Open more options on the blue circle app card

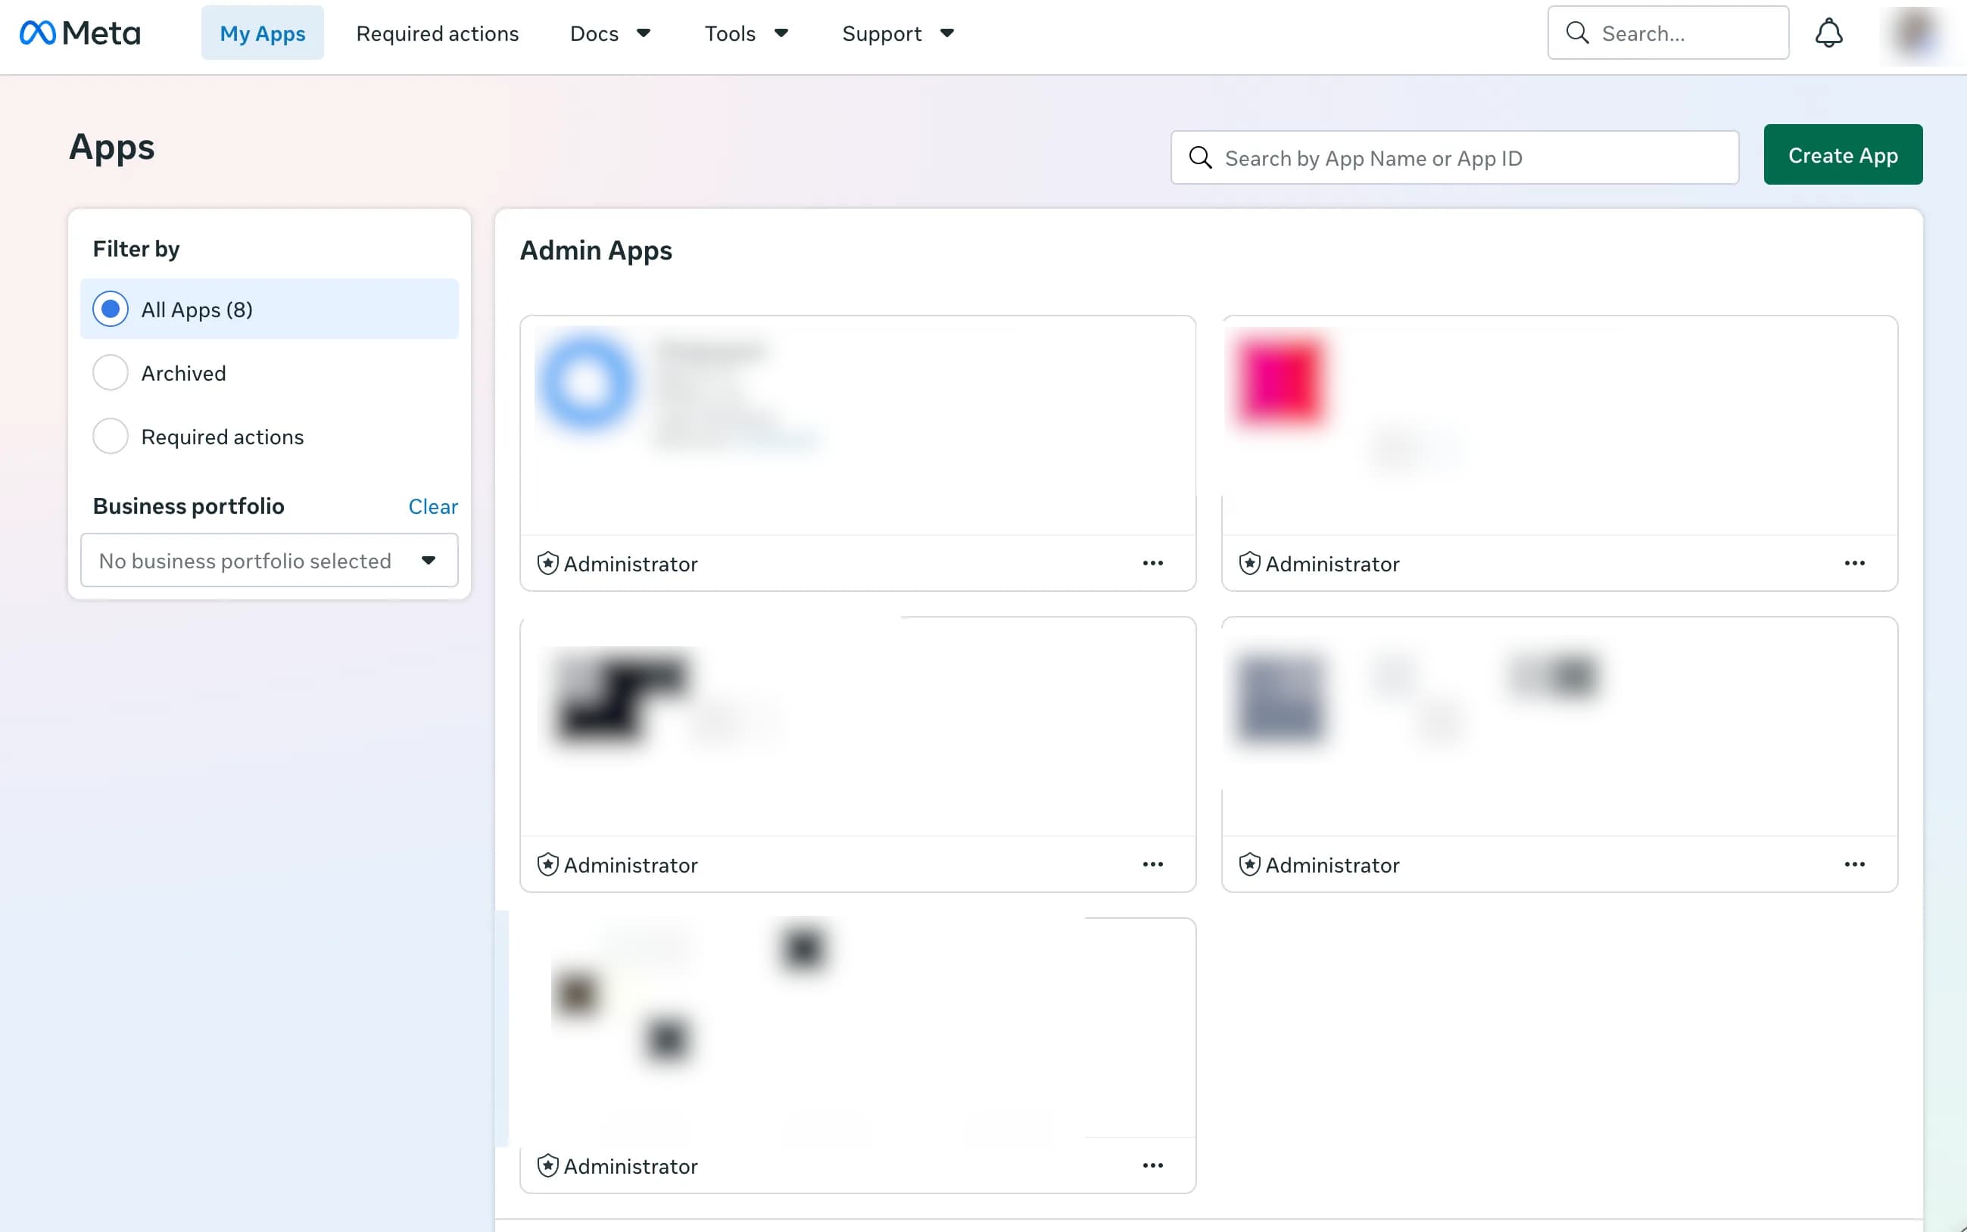tap(1152, 563)
